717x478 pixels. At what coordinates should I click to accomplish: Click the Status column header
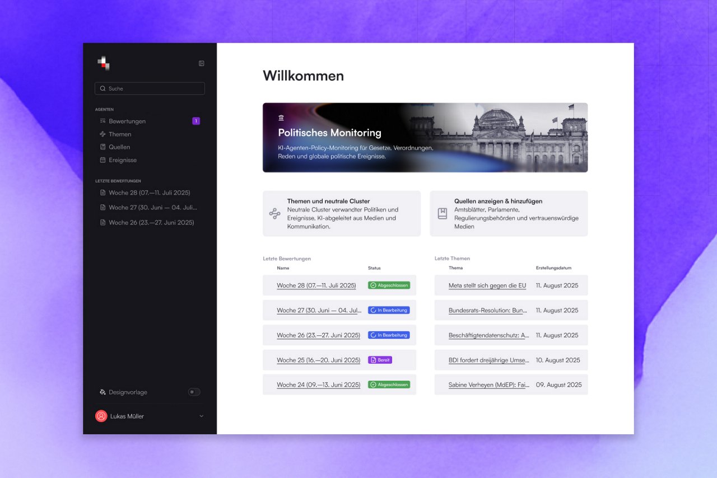tap(374, 268)
